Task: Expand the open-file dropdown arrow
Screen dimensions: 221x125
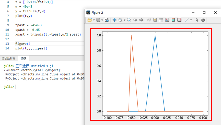Action: coord(94,20)
